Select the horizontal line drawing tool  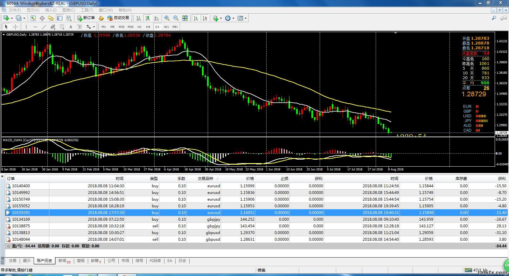click(x=35, y=27)
